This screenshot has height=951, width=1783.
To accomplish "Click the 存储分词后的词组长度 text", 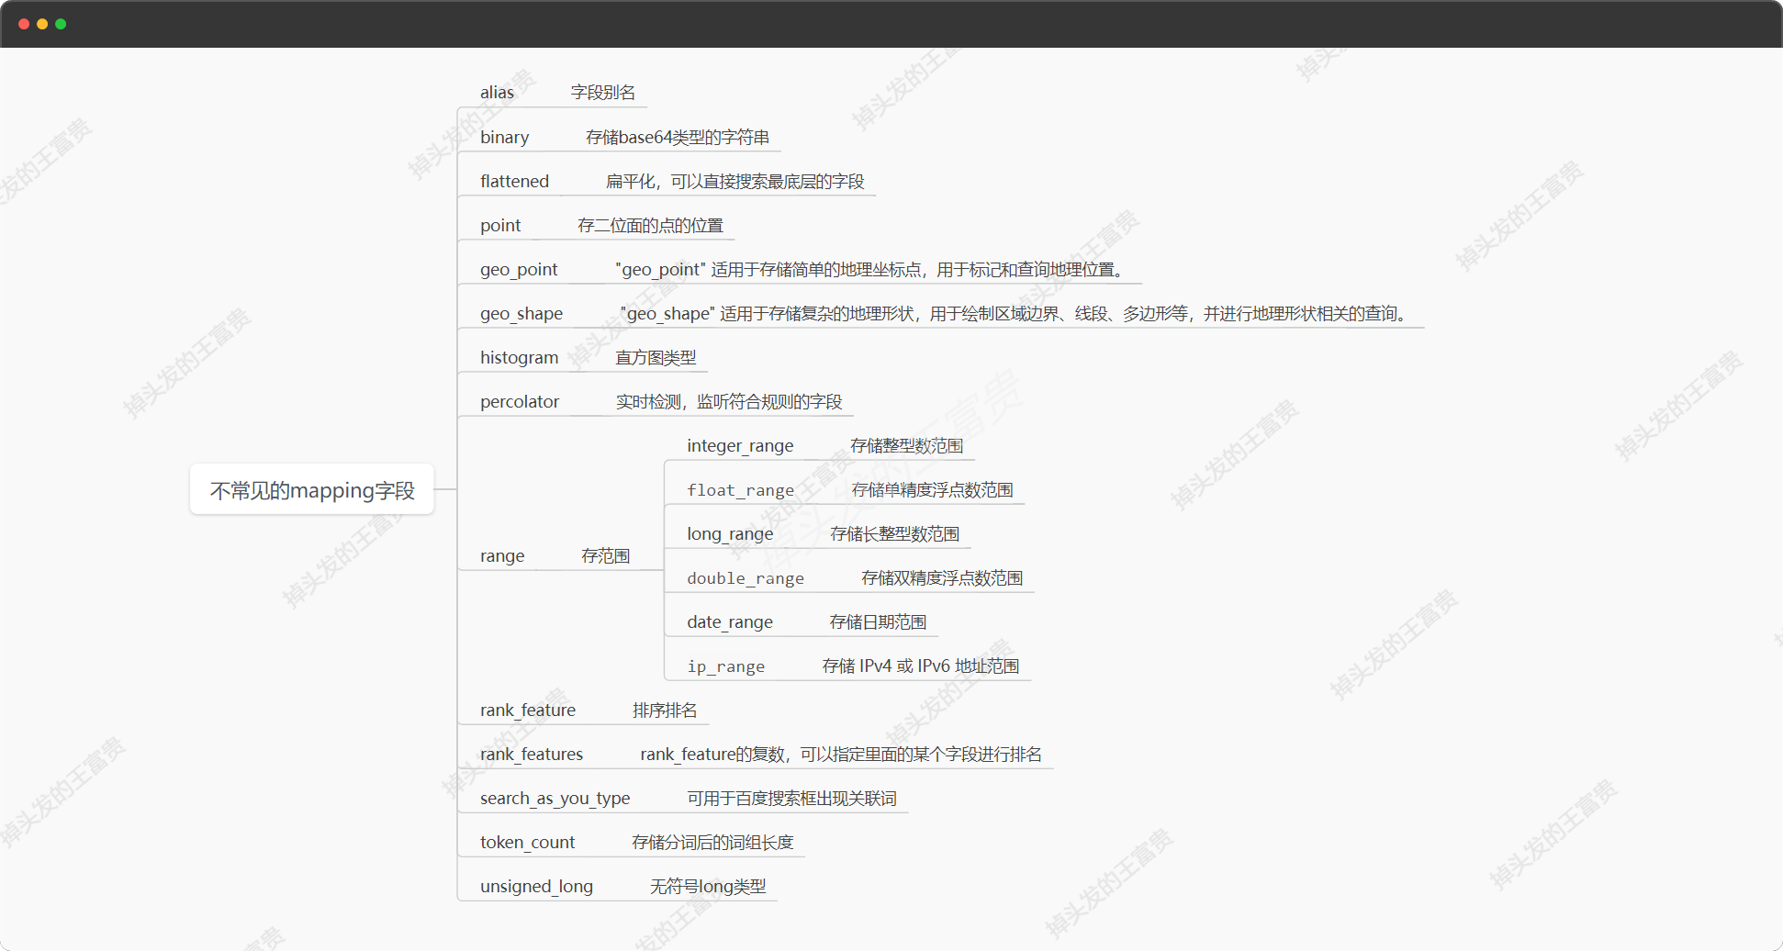I will (712, 842).
